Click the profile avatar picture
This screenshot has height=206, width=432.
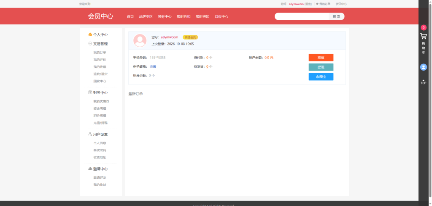click(140, 41)
